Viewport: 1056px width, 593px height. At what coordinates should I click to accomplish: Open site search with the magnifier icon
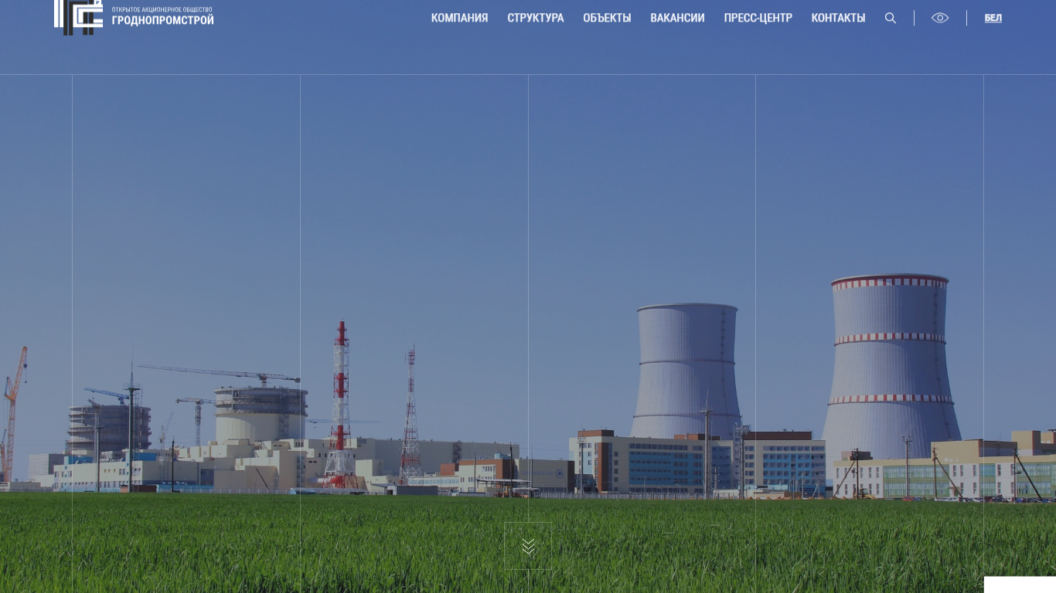[x=891, y=18]
